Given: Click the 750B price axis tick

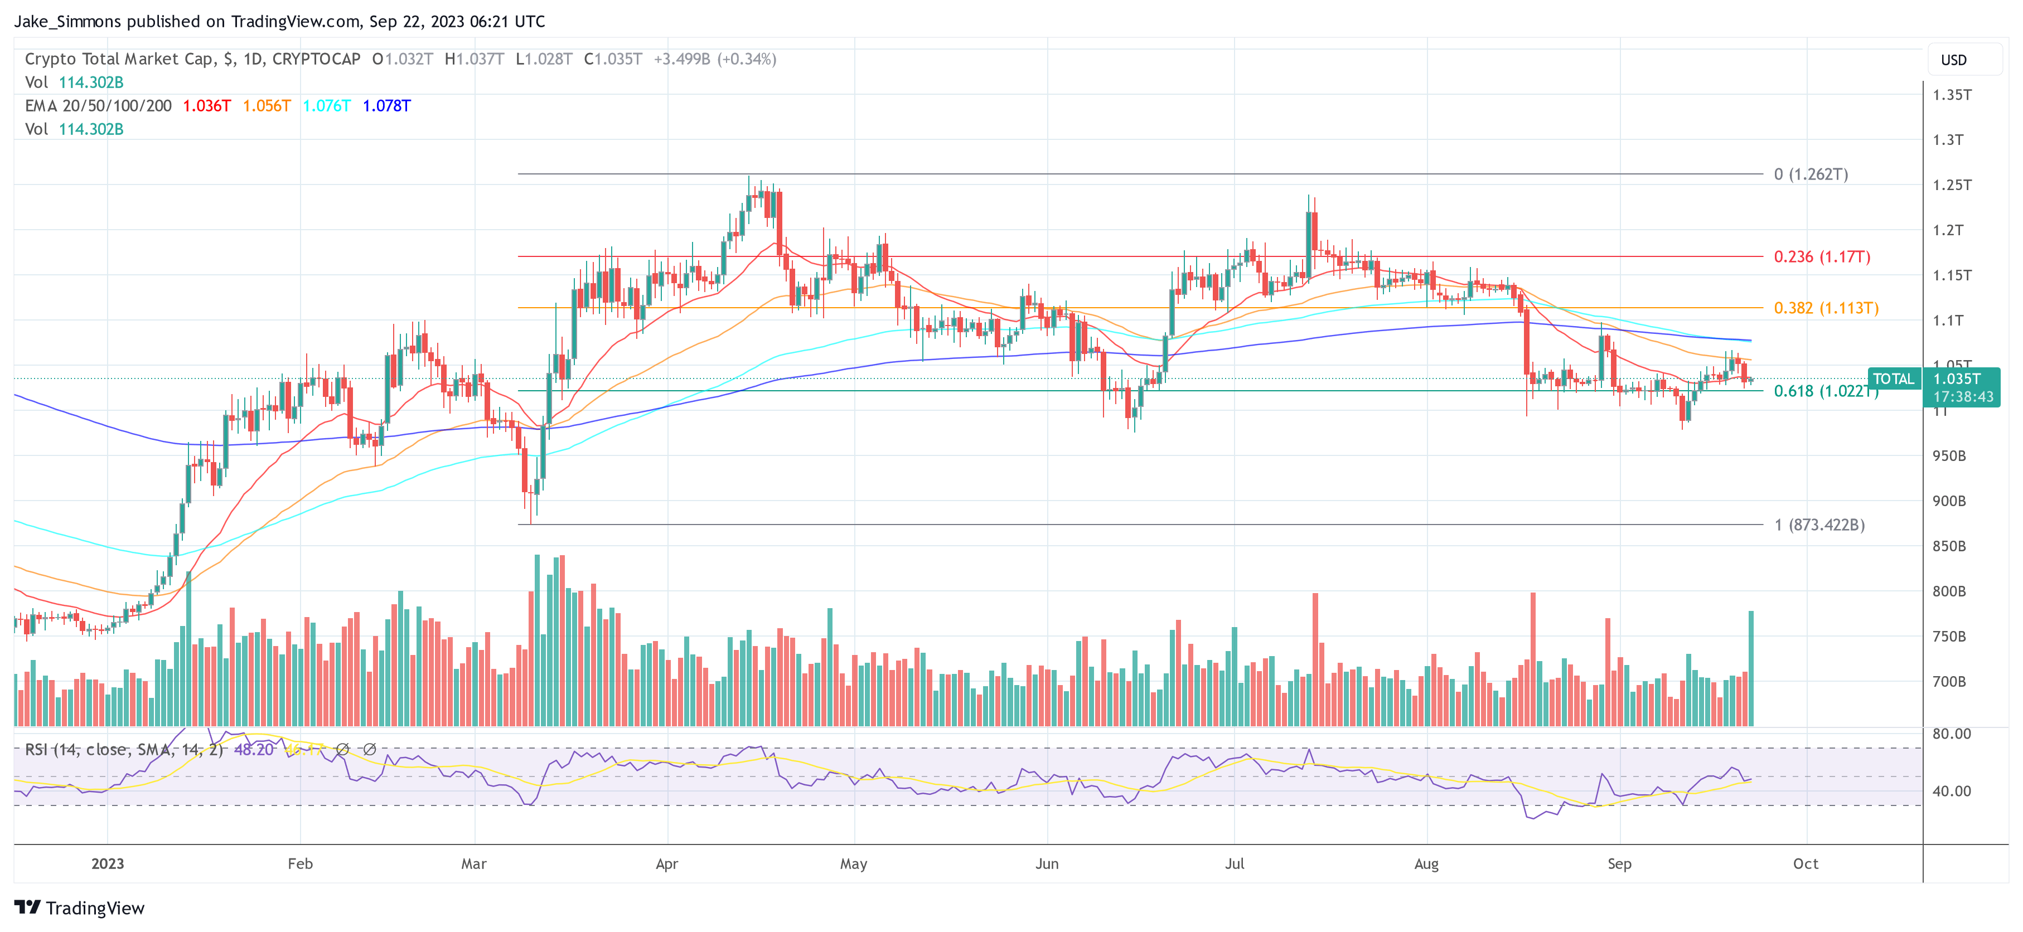Looking at the screenshot, I should [x=1949, y=637].
